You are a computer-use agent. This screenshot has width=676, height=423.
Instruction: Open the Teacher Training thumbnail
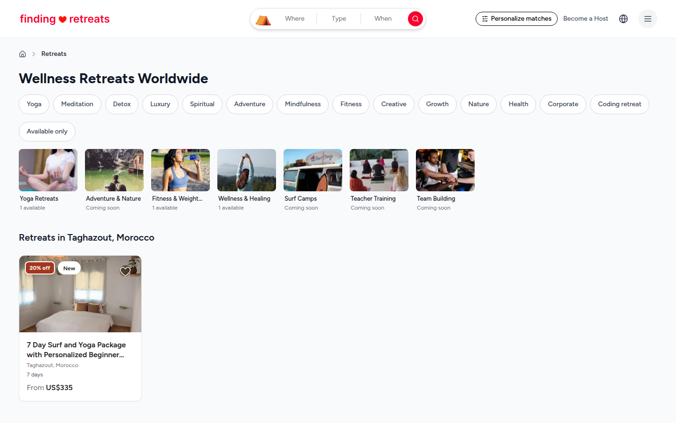coord(379,170)
